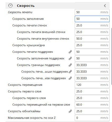This screenshot has width=112, height=122.
Task: Edit Скорость печати стенок value field
Action: coord(92,25)
